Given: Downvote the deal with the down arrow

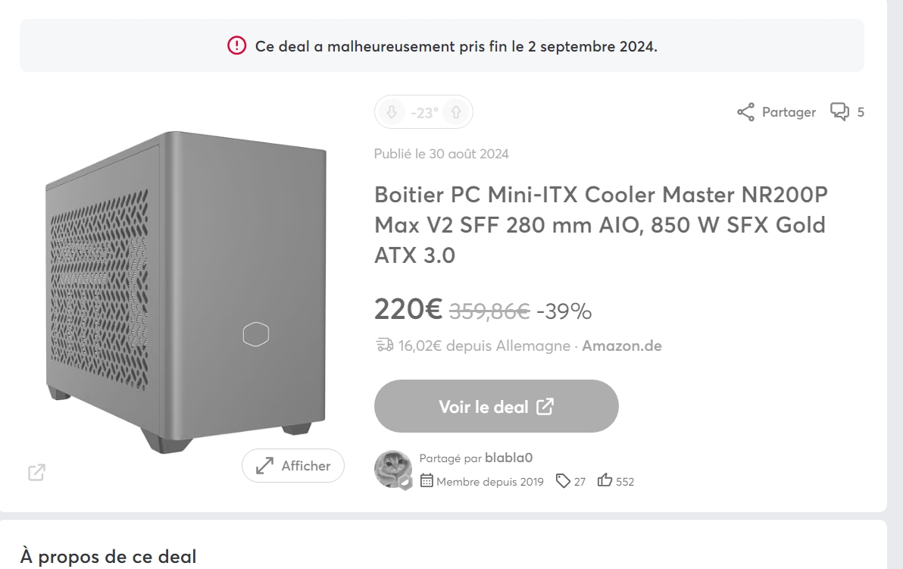Looking at the screenshot, I should pos(391,113).
